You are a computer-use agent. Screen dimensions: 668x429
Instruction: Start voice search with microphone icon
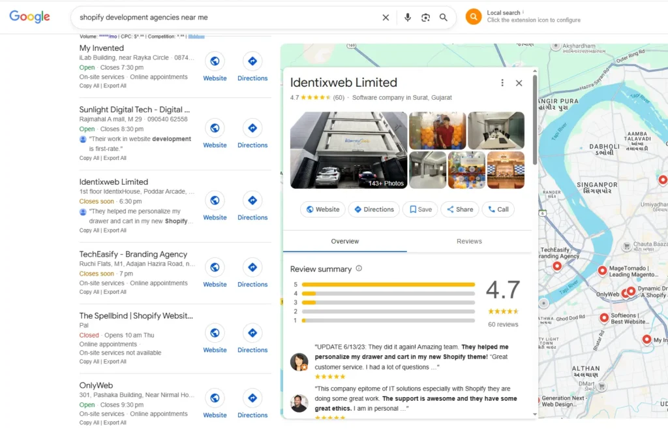[408, 18]
